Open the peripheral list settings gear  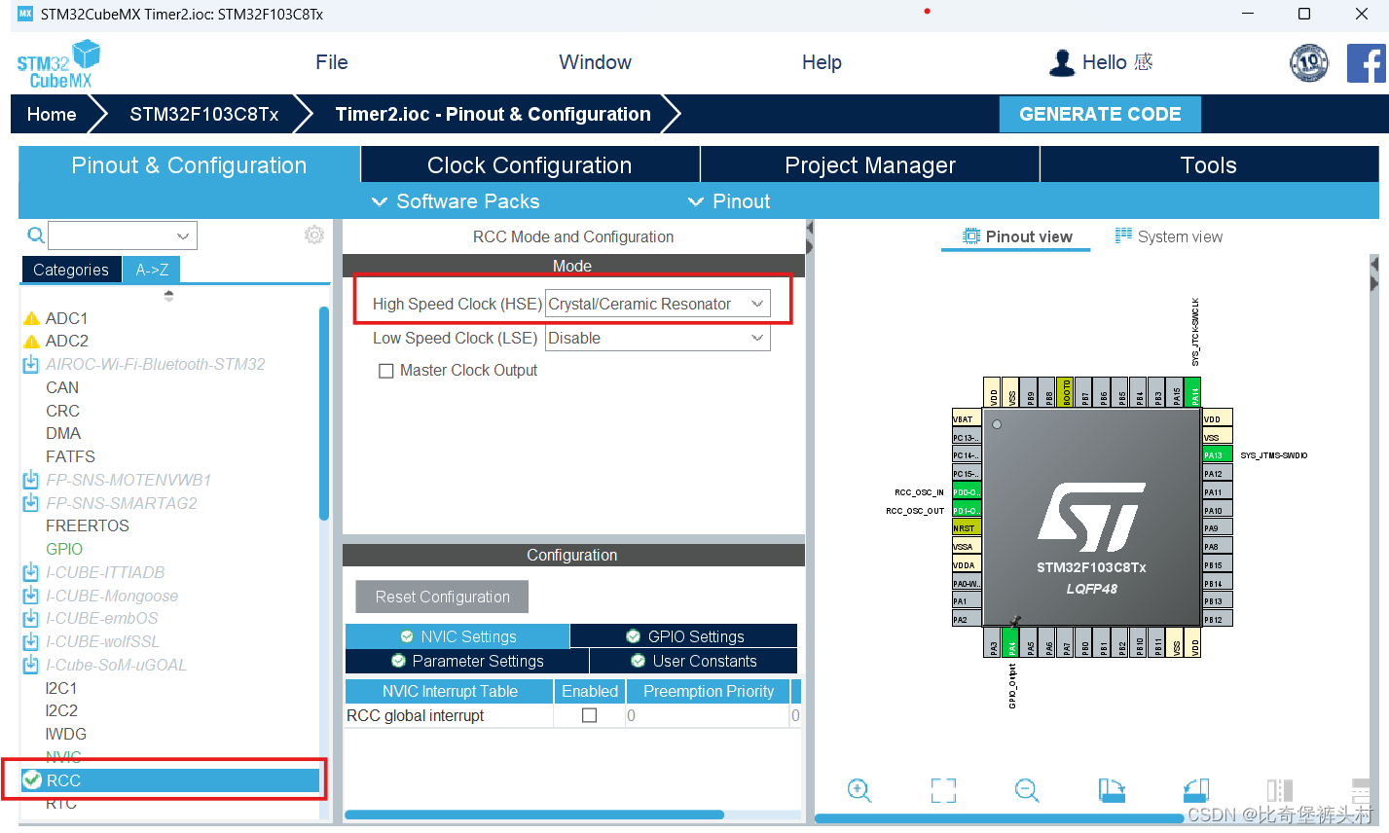[313, 235]
